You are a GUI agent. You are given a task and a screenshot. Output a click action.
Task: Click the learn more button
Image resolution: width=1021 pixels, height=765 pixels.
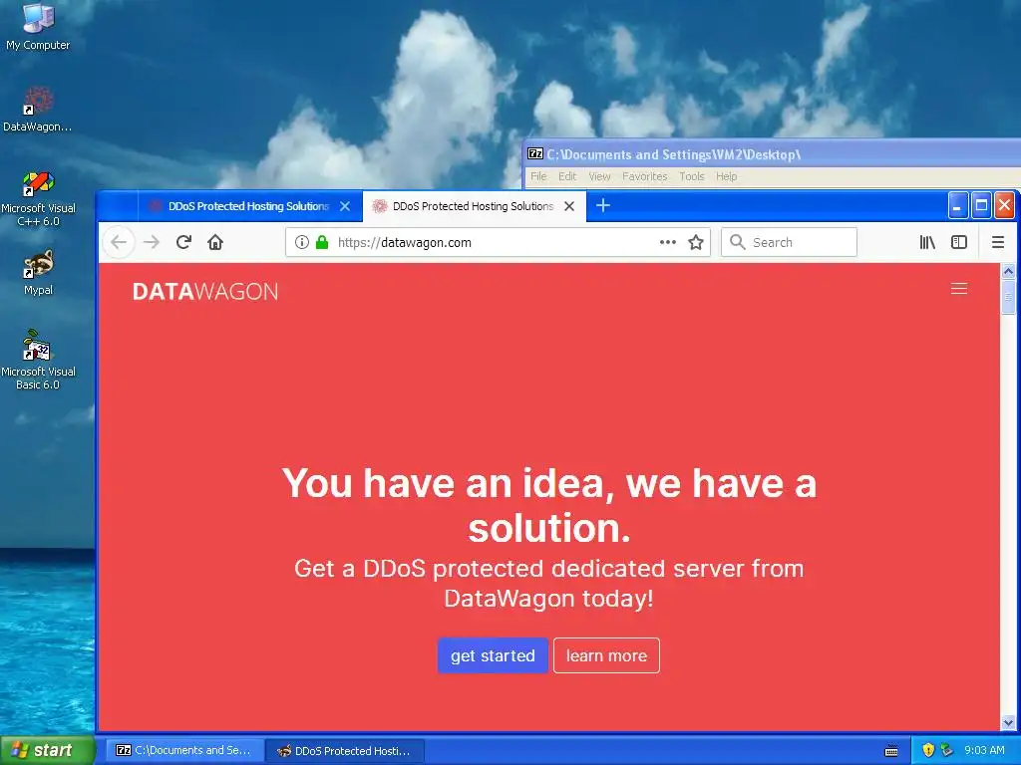click(606, 655)
